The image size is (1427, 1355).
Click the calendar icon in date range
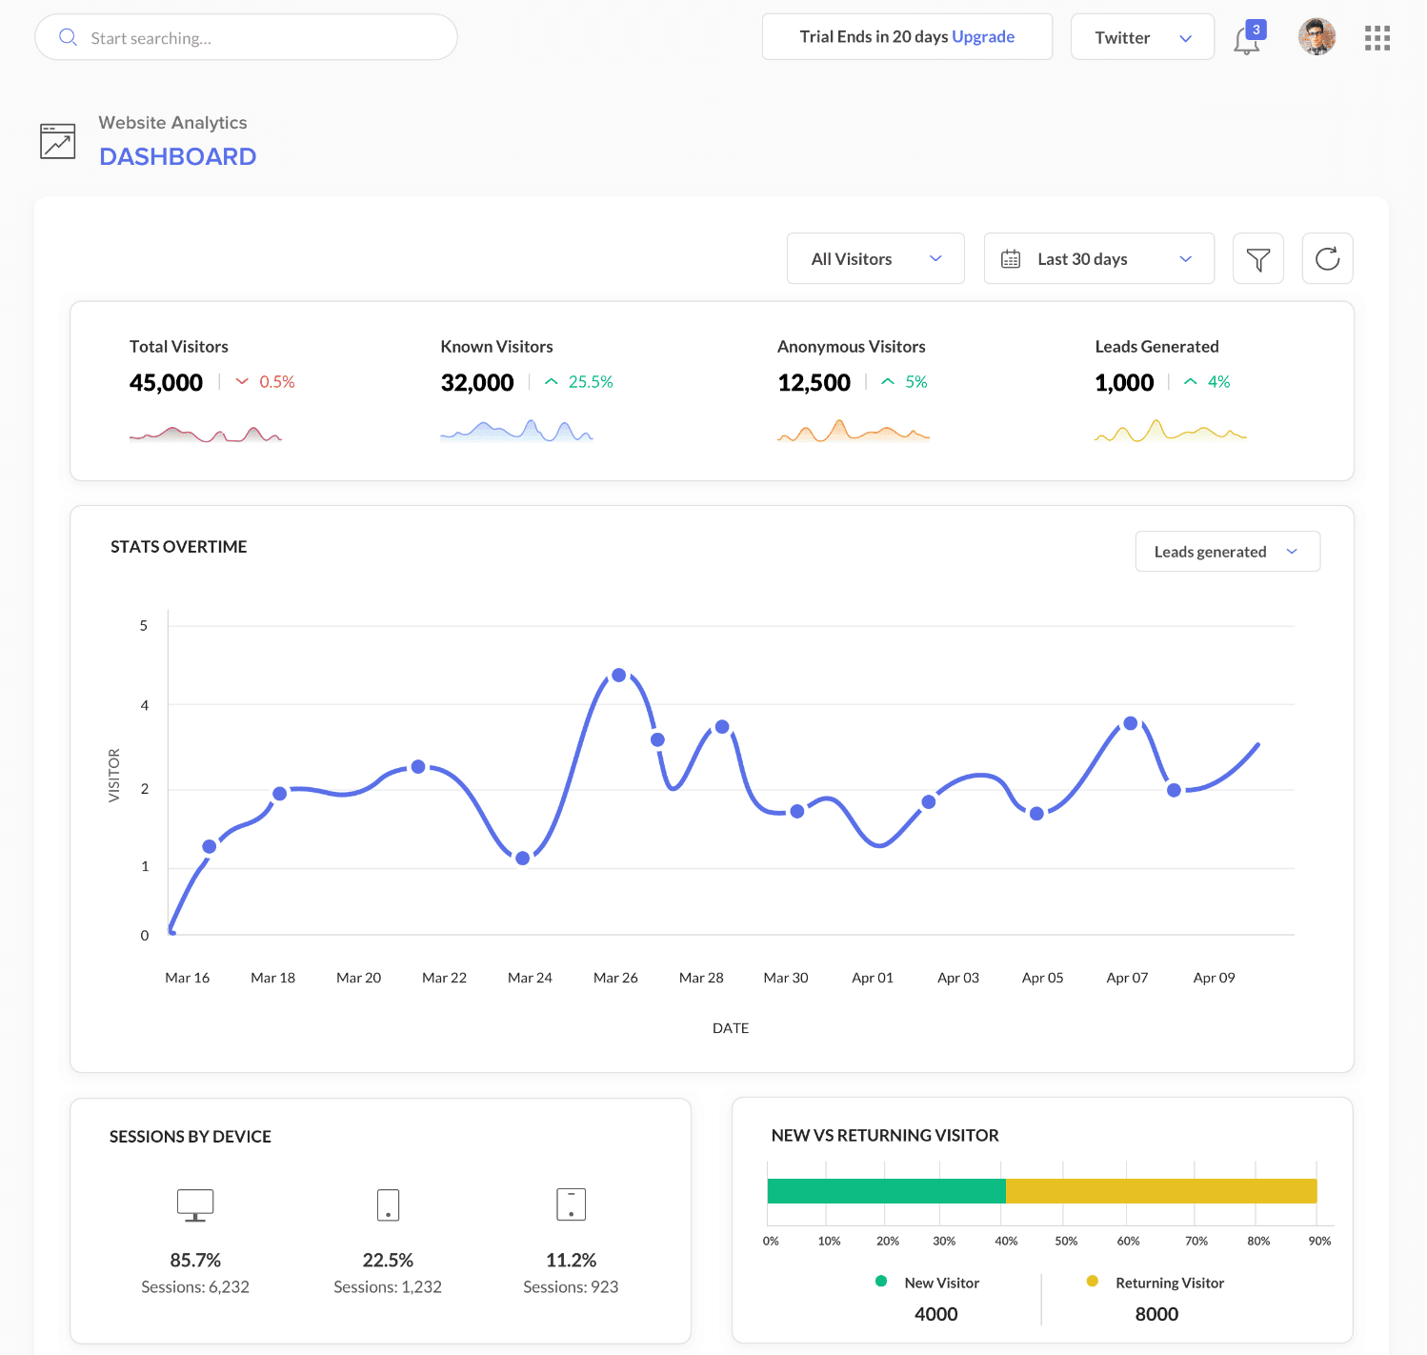tap(1011, 259)
